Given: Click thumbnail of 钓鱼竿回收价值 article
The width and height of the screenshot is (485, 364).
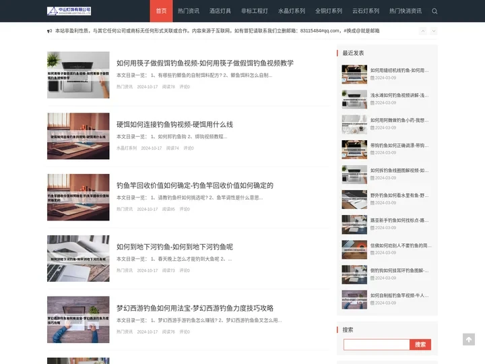Looking at the screenshot, I should 78,197.
